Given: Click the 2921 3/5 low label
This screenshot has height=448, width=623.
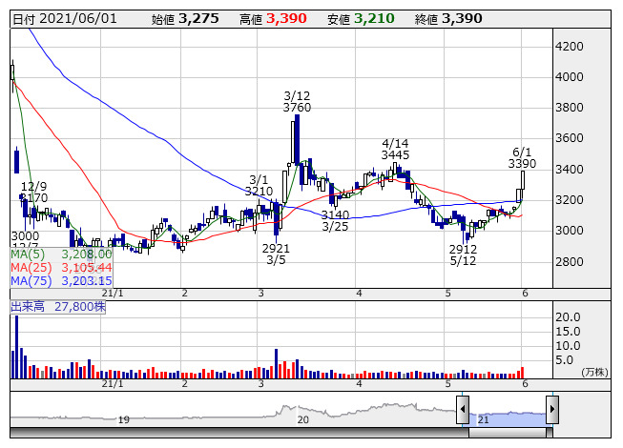Looking at the screenshot, I should point(276,255).
